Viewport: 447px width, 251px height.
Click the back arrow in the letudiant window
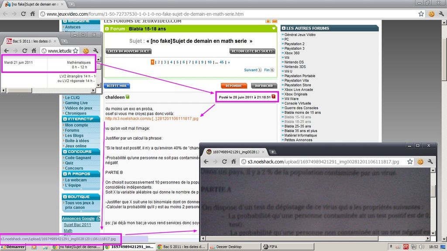coord(6,51)
